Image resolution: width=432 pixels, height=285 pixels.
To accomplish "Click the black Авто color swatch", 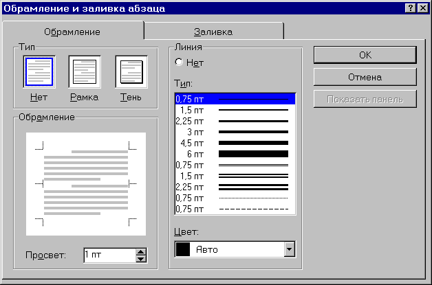I will (x=183, y=249).
